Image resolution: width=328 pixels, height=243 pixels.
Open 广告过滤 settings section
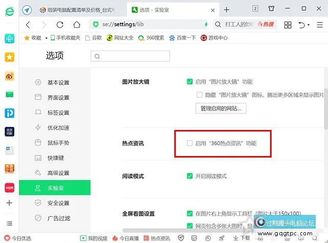click(x=55, y=218)
